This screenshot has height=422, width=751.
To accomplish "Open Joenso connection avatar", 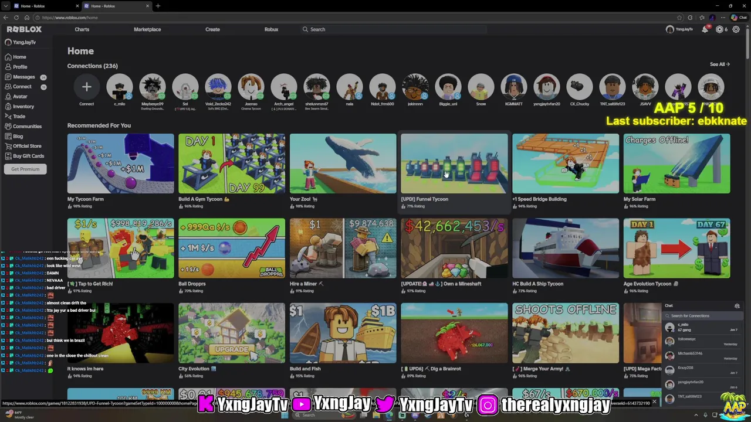I will coord(251,87).
